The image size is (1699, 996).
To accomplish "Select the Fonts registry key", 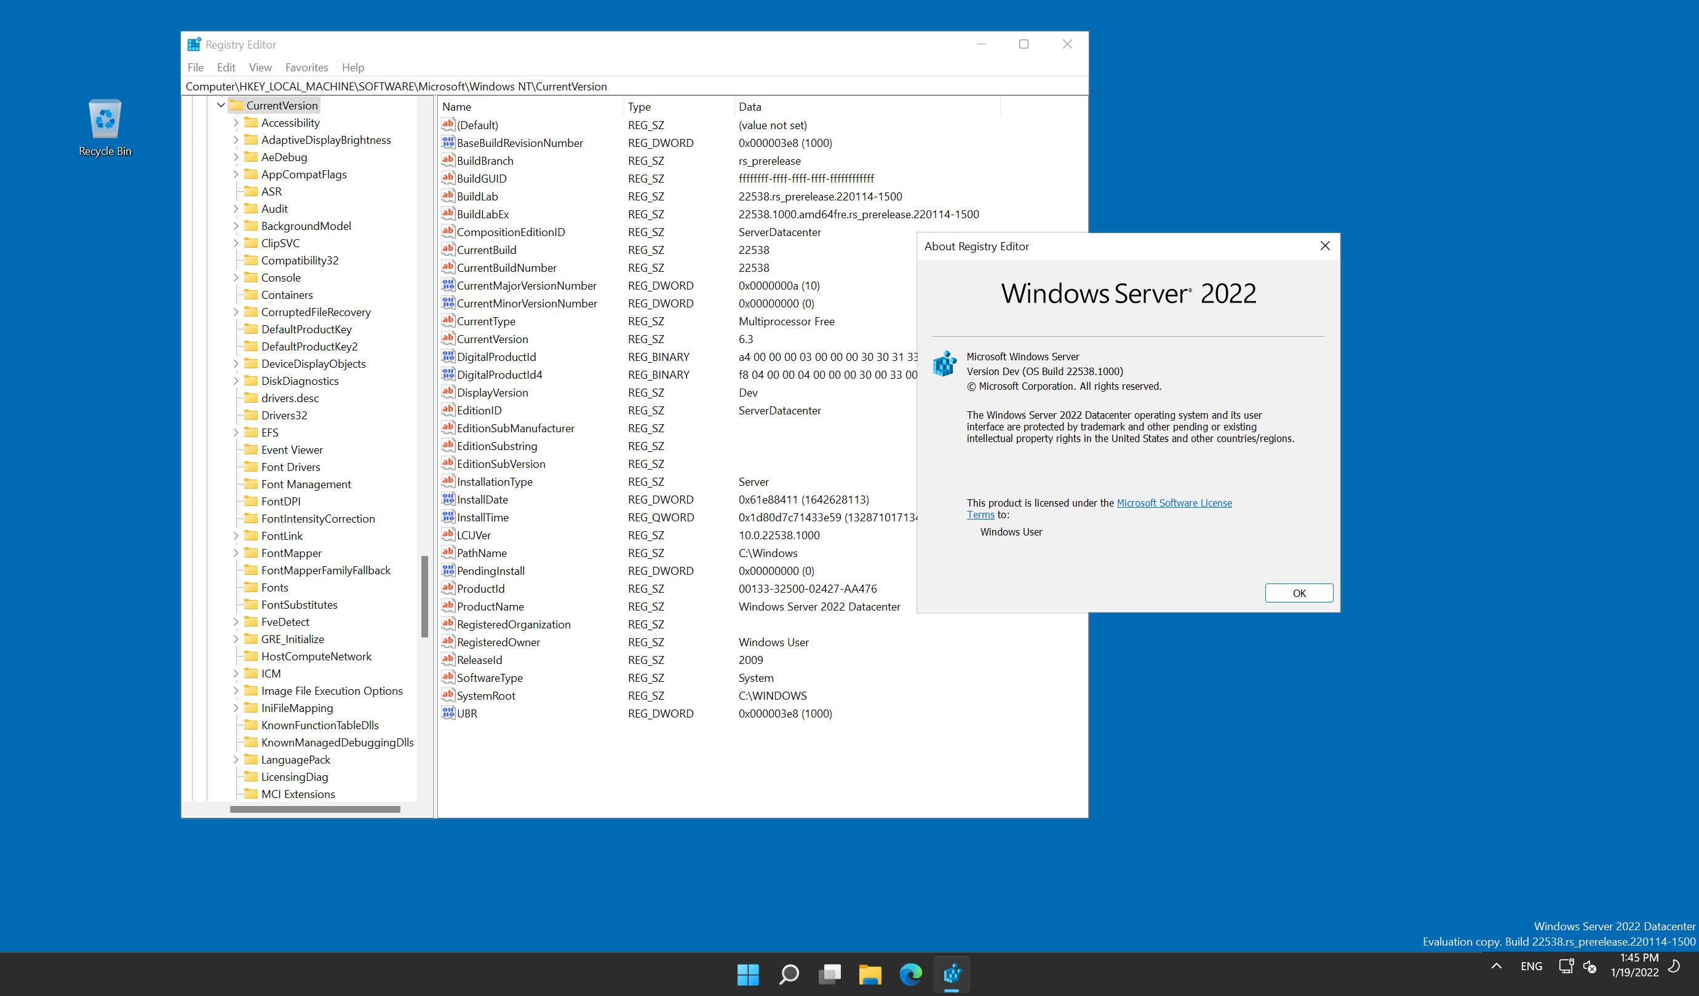I will (274, 587).
